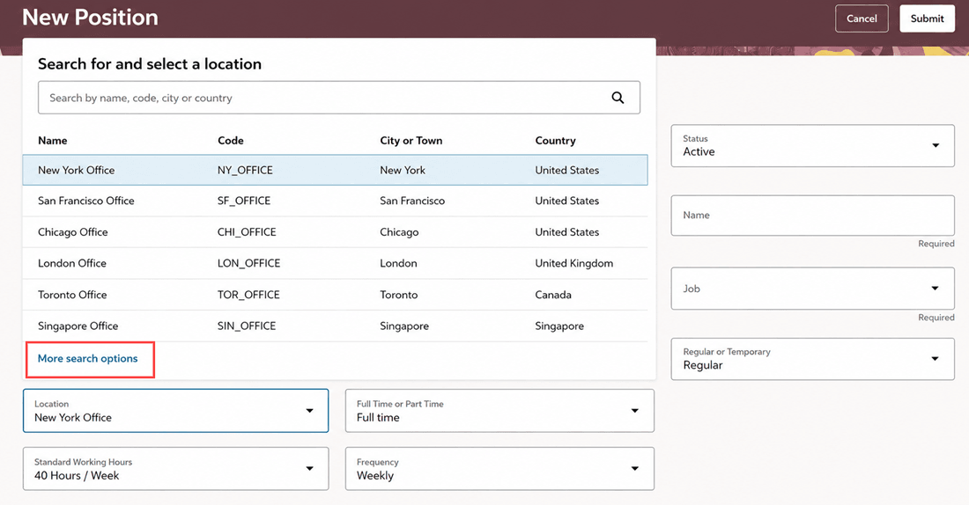Click the TOR_OFFICE code cell
Image resolution: width=969 pixels, height=505 pixels.
click(248, 295)
